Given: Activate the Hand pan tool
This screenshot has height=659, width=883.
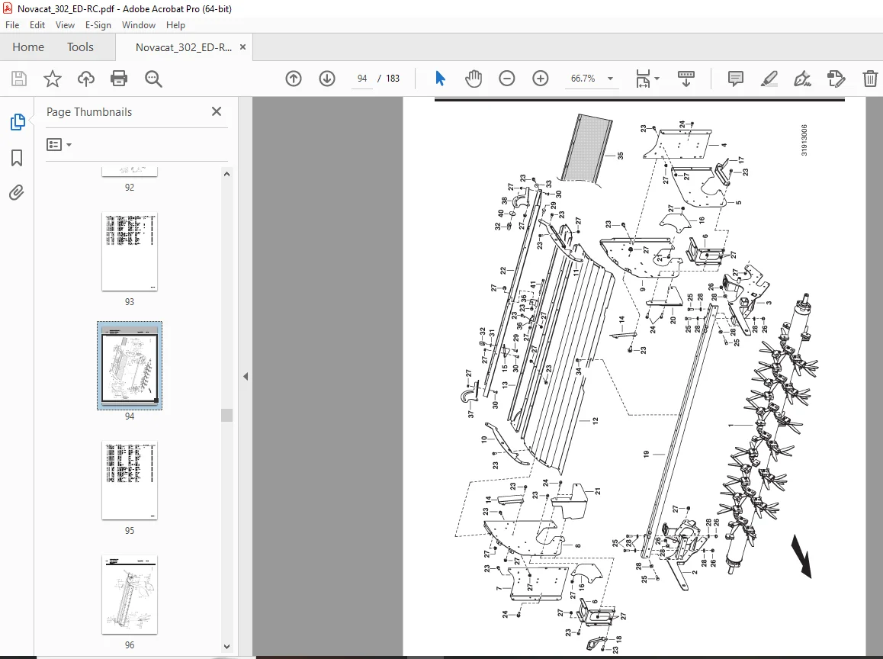Looking at the screenshot, I should (x=474, y=79).
